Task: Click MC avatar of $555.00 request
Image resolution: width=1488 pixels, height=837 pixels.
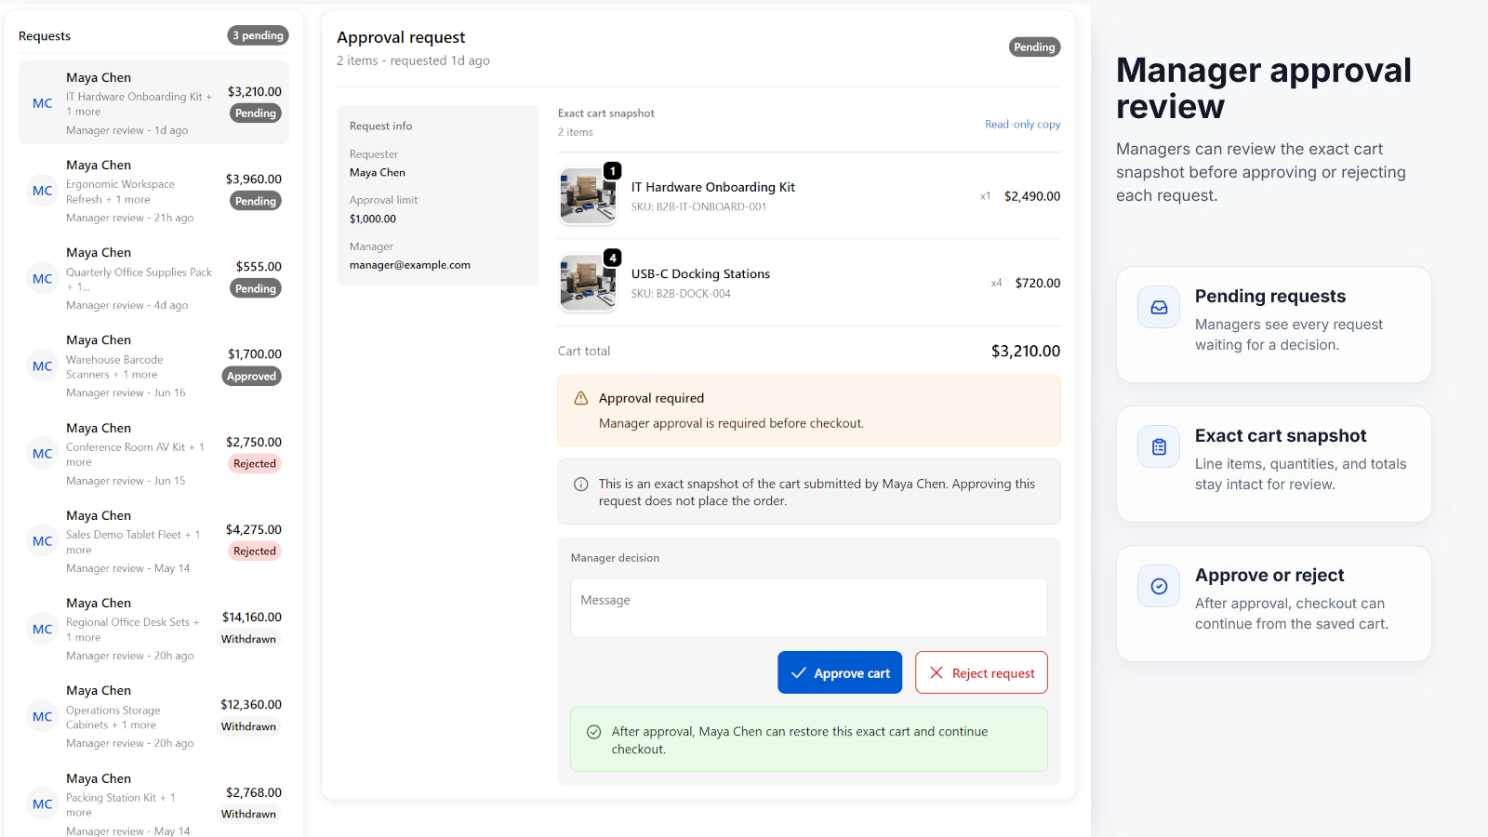Action: [43, 278]
